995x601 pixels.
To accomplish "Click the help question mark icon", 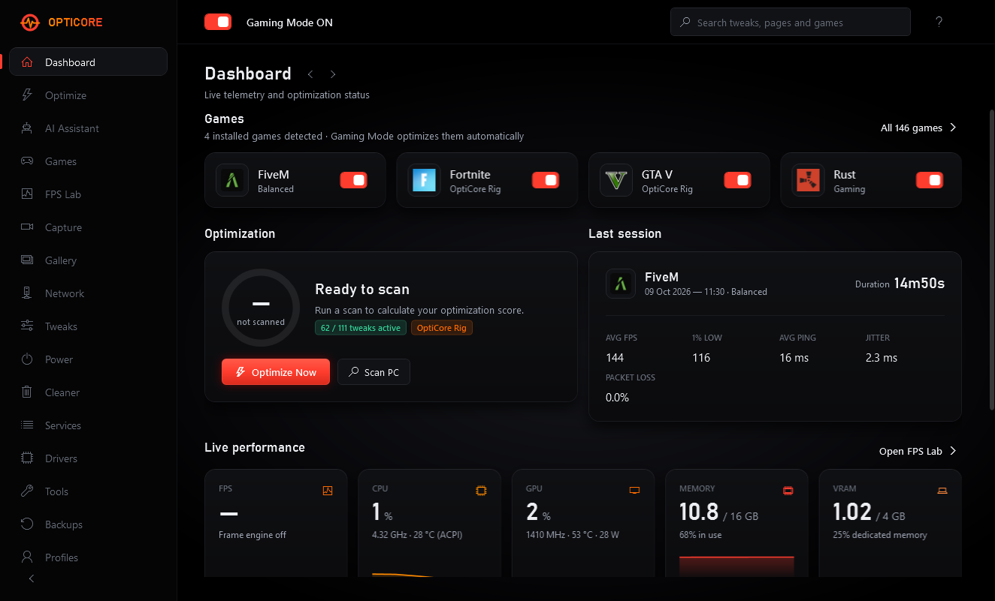I will 939,23.
